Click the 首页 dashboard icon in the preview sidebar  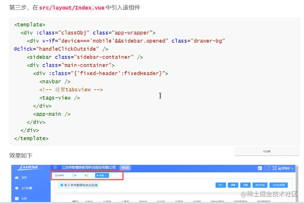17,178
